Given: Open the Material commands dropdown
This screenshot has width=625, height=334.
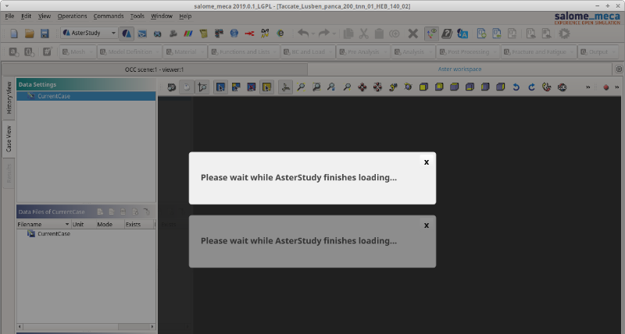Looking at the screenshot, I should click(185, 52).
